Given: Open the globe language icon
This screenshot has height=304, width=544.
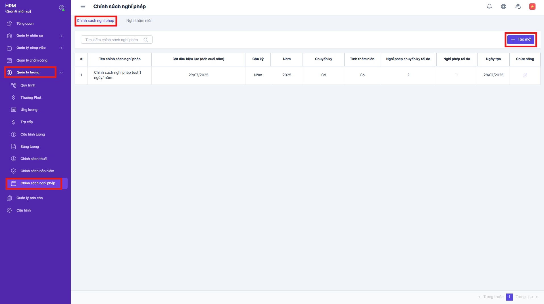Looking at the screenshot, I should [x=503, y=7].
